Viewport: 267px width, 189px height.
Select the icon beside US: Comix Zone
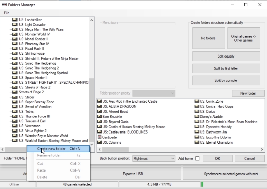coord(197,101)
